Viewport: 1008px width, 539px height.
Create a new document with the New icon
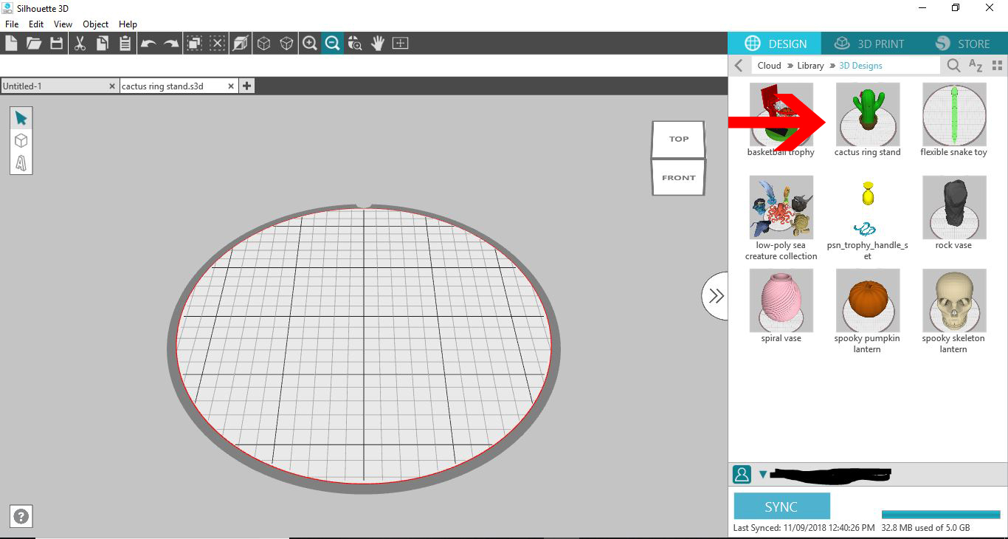click(x=11, y=44)
